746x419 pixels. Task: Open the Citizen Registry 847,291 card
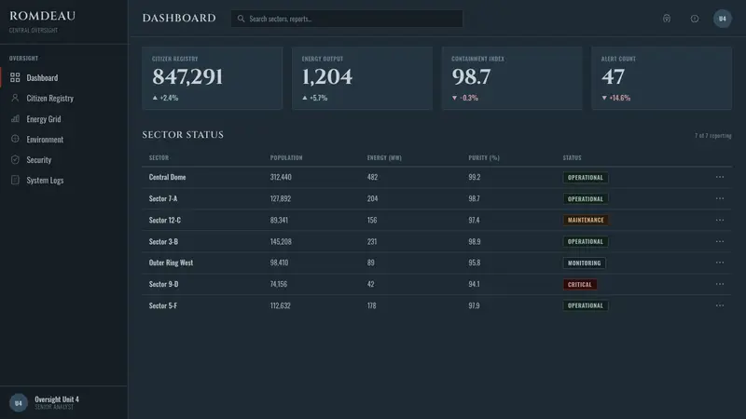[x=213, y=78]
